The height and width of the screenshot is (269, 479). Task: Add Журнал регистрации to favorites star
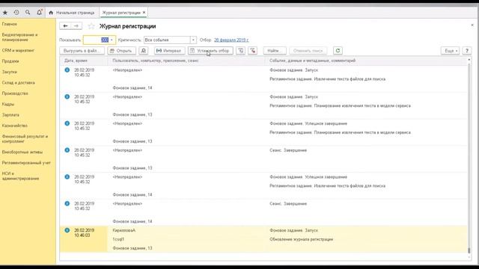tap(91, 26)
